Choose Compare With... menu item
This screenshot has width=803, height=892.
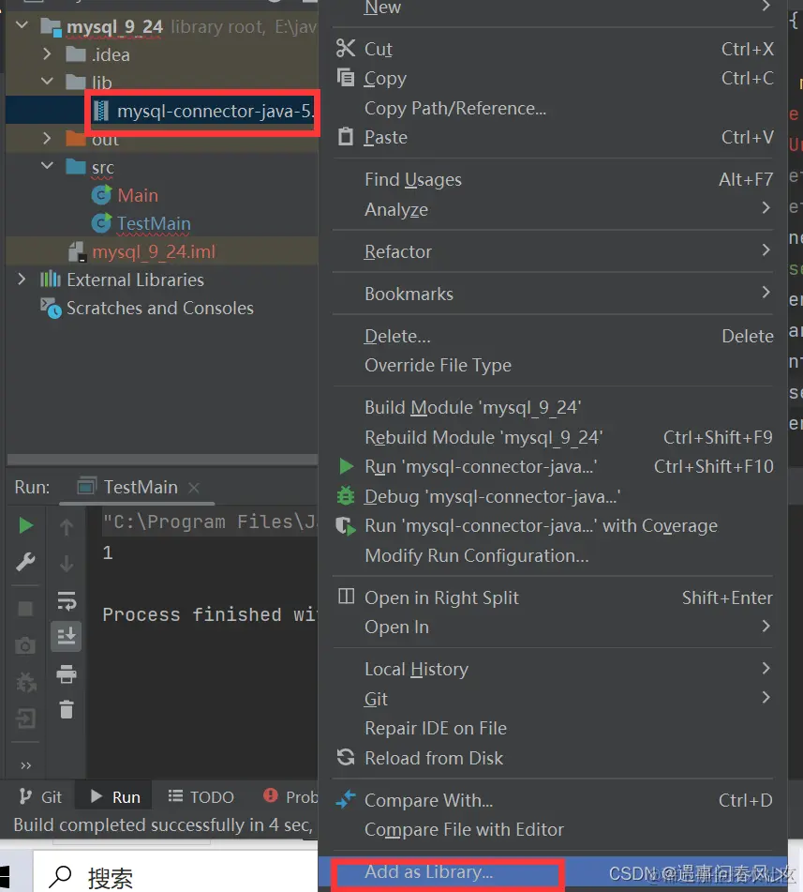553,800
